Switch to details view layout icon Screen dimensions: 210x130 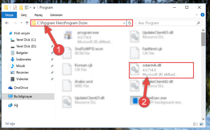tap(196, 124)
